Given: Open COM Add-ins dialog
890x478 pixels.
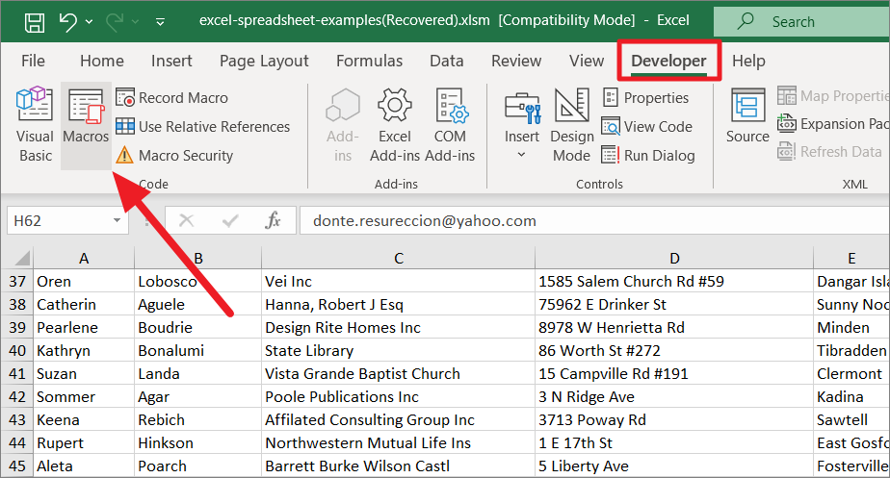Looking at the screenshot, I should point(450,125).
